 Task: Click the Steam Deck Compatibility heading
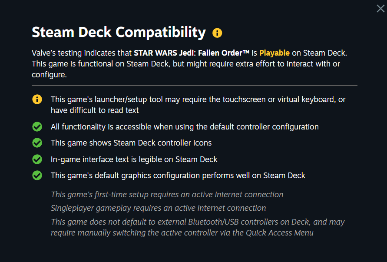pos(118,32)
